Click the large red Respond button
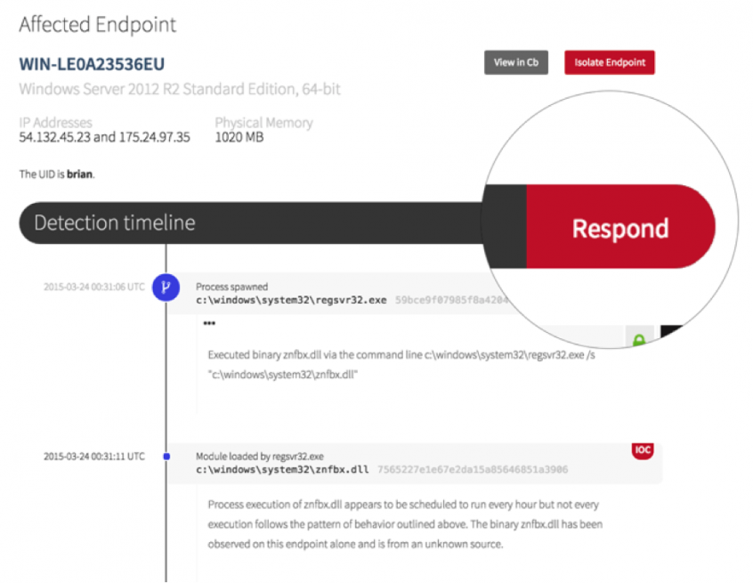This screenshot has height=583, width=753. pos(620,229)
